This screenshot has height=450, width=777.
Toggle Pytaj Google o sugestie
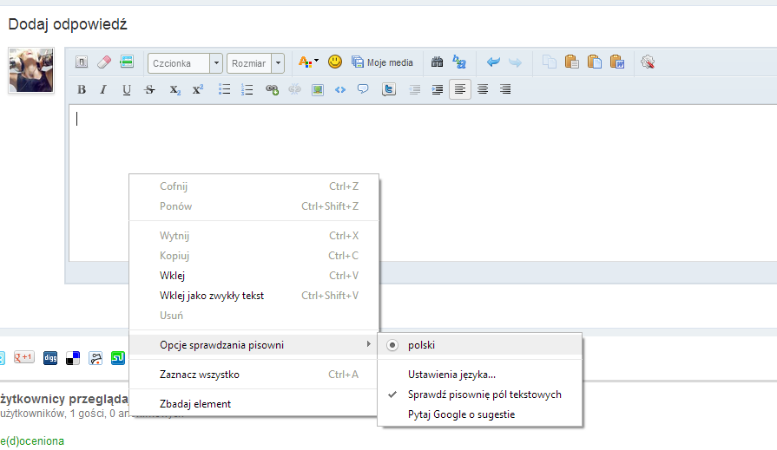click(461, 414)
